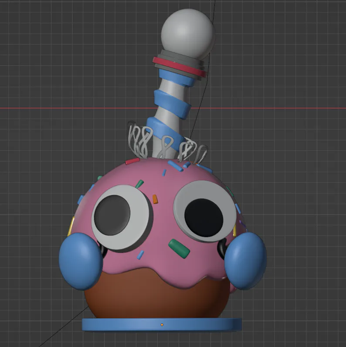
Task: Select the large green sprinkle below the eyes
Action: pyautogui.click(x=179, y=248)
